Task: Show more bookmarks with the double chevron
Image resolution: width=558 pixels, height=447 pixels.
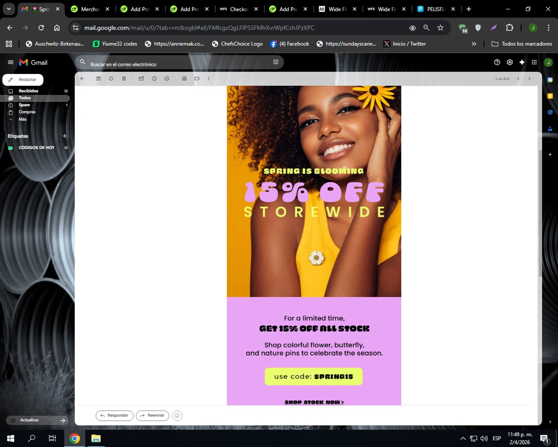Action: coord(474,44)
